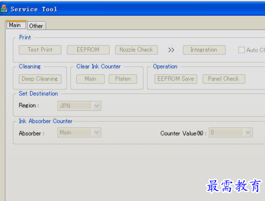Clear the Platen ink counter
Viewport: 265px width, 201px height.
point(123,79)
